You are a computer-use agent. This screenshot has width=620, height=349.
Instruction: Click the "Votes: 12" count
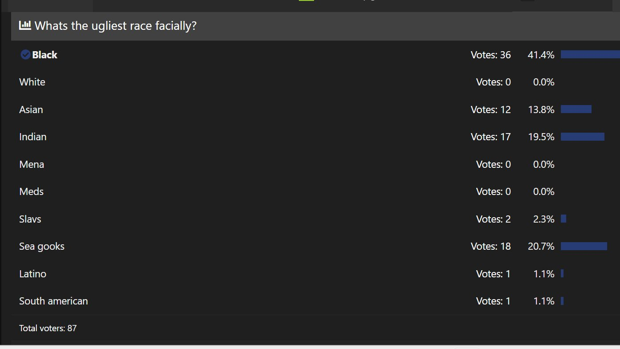pos(491,110)
